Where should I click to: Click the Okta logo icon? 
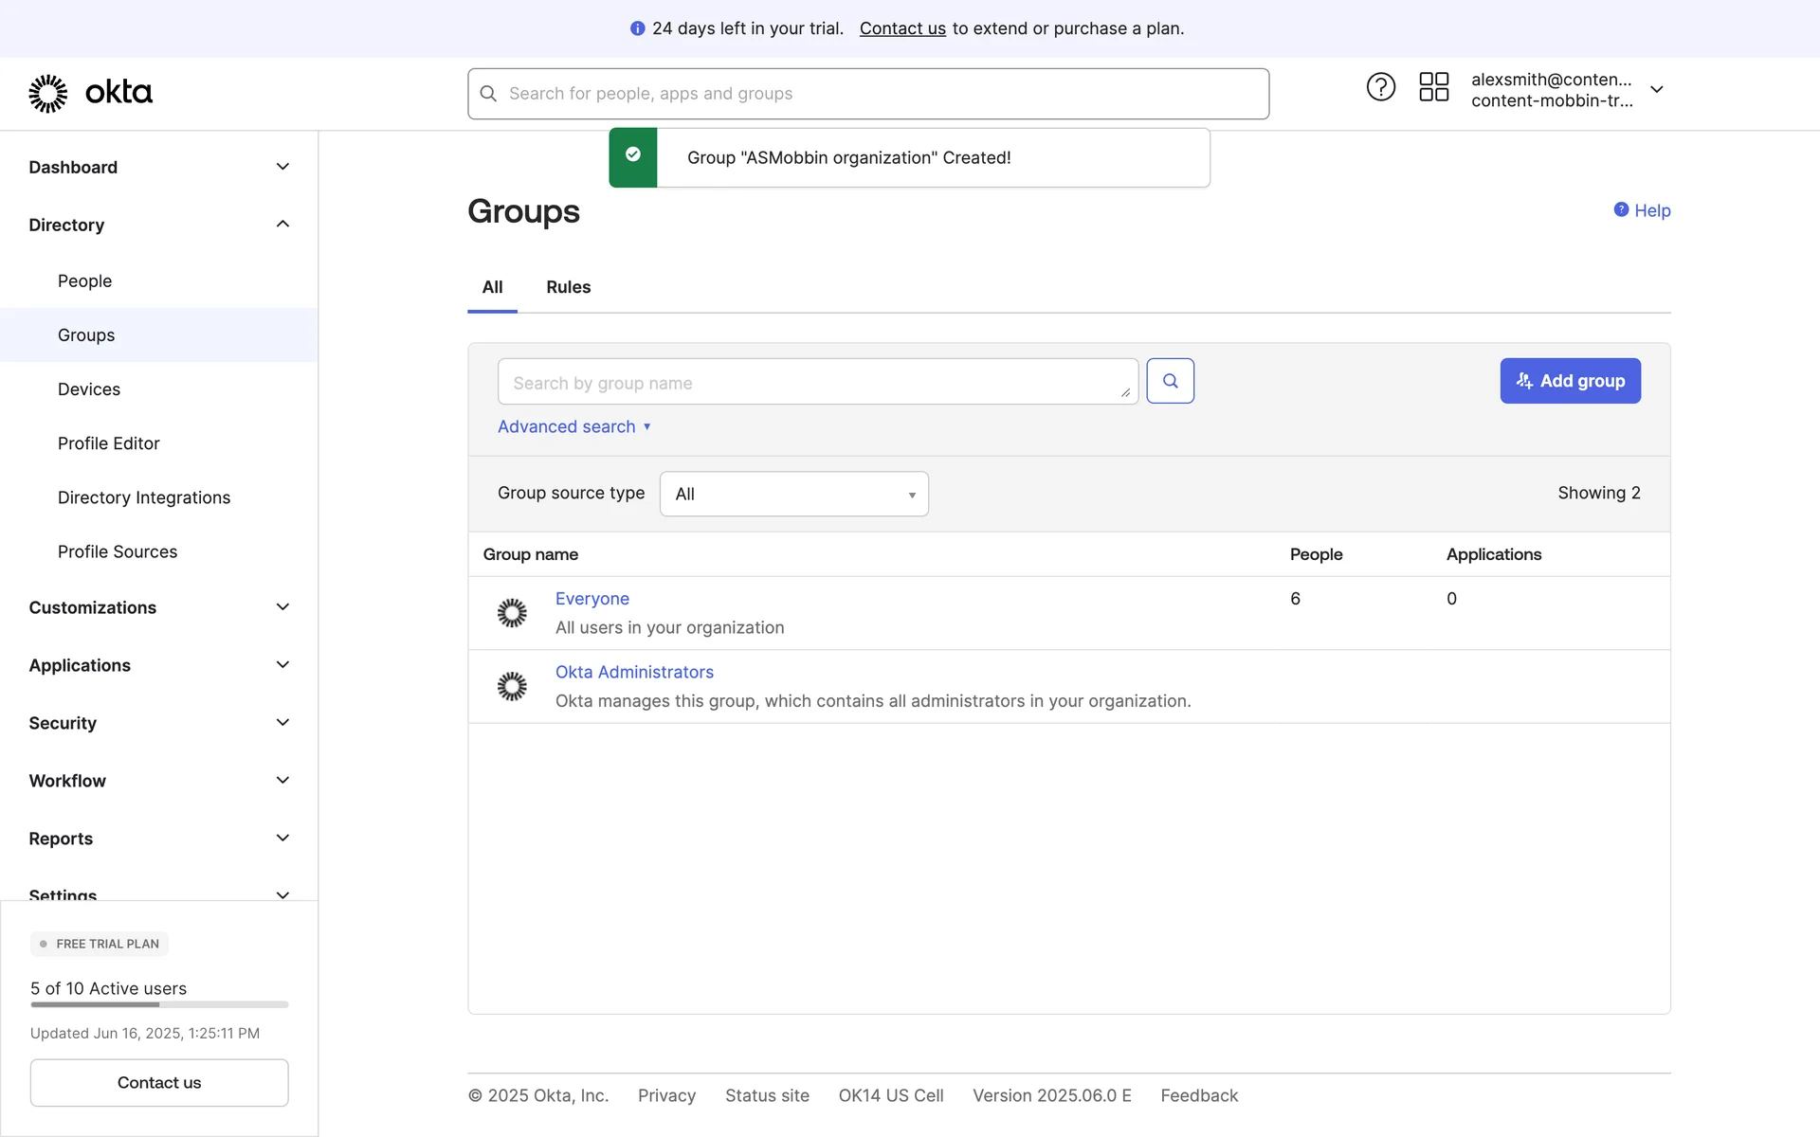pyautogui.click(x=47, y=93)
